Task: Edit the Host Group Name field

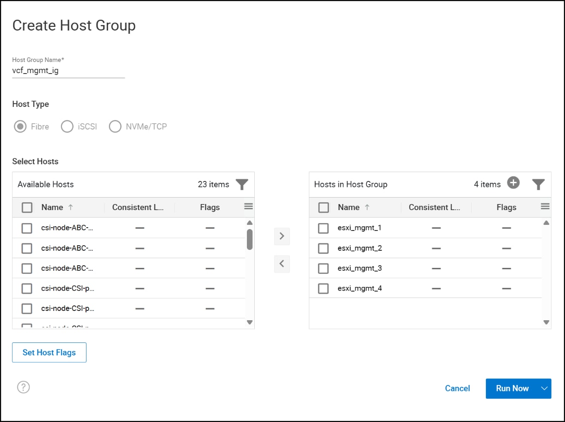Action: (x=68, y=71)
